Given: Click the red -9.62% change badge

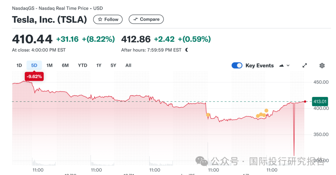Looking at the screenshot, I should (34, 77).
